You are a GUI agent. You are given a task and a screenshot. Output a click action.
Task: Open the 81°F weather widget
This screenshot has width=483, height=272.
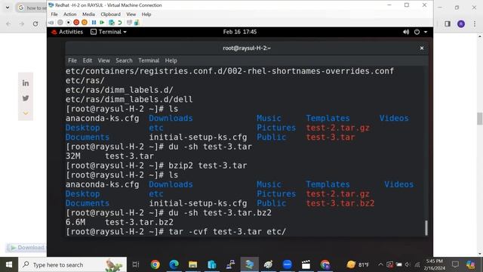358,264
